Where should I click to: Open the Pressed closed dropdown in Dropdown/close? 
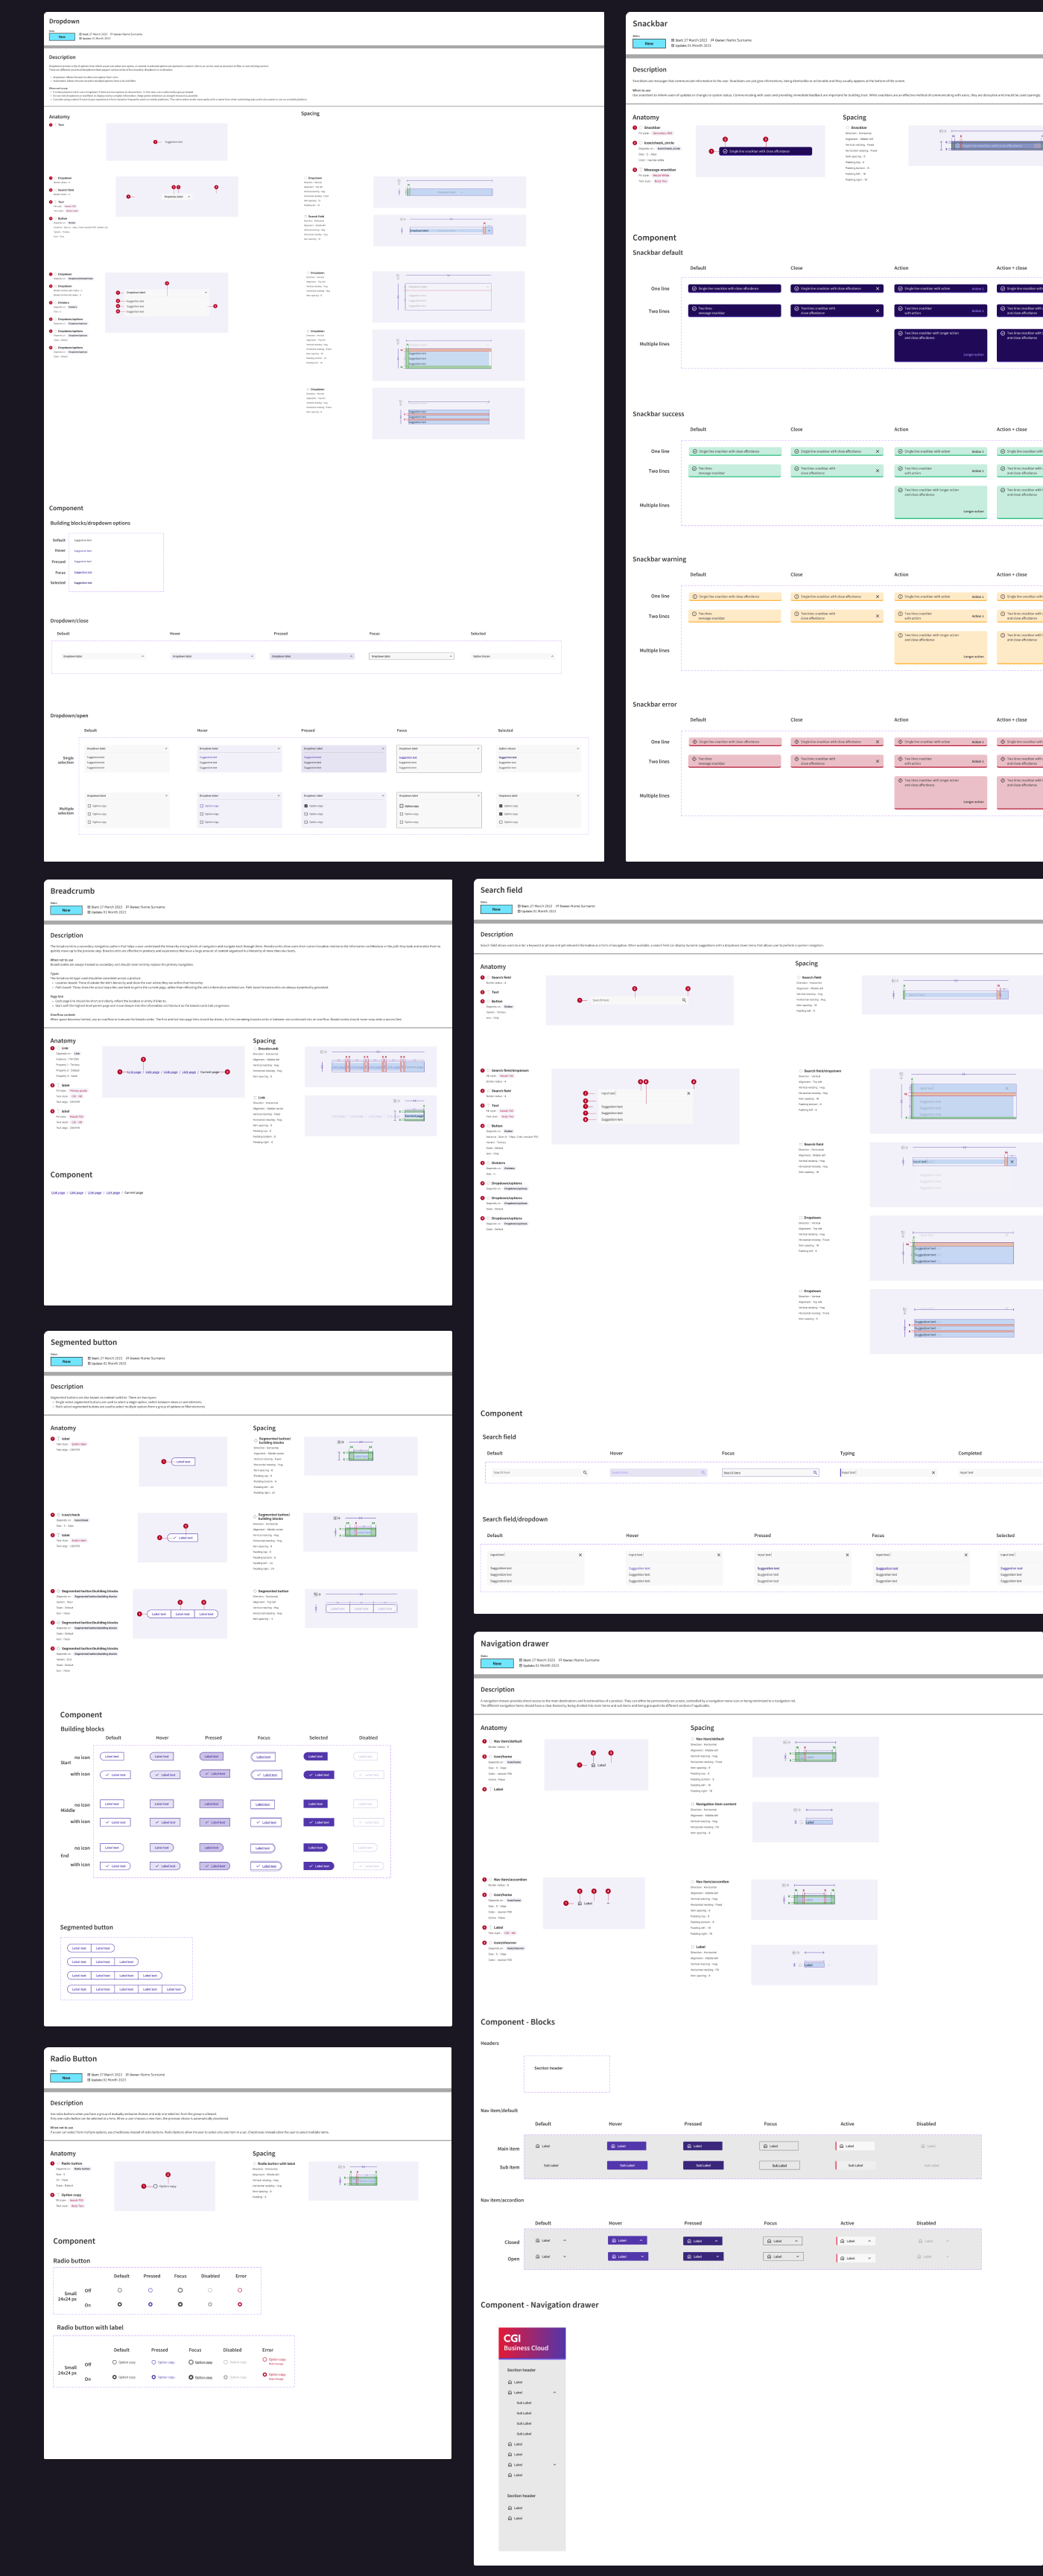tap(312, 656)
